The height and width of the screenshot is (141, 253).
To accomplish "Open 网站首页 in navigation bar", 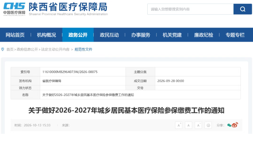I will pyautogui.click(x=15, y=35).
